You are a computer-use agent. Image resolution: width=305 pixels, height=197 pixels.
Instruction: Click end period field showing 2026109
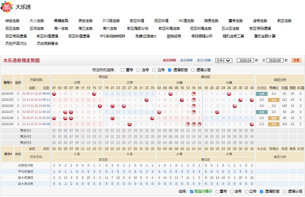275,61
